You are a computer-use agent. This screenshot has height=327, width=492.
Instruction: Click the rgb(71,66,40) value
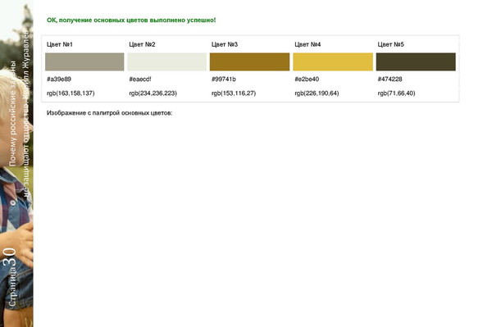click(396, 93)
